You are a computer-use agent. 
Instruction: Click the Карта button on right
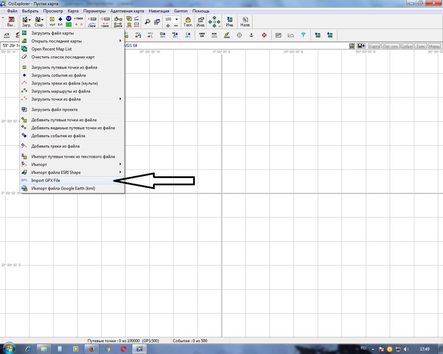tap(374, 46)
